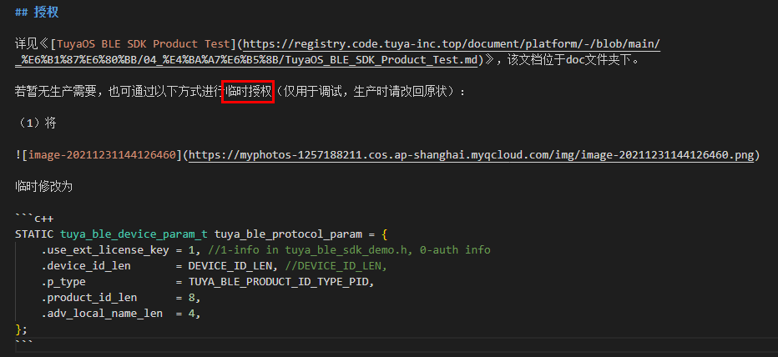Click the image alt text image-20211231144126460
778x357 pixels.
coord(102,155)
